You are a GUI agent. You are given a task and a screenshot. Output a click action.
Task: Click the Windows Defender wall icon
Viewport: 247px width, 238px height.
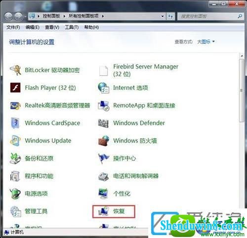click(x=103, y=123)
